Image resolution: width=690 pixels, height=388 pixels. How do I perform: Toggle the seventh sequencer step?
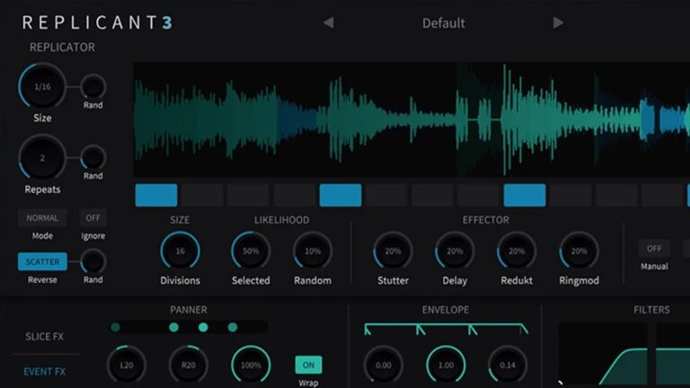pos(432,195)
